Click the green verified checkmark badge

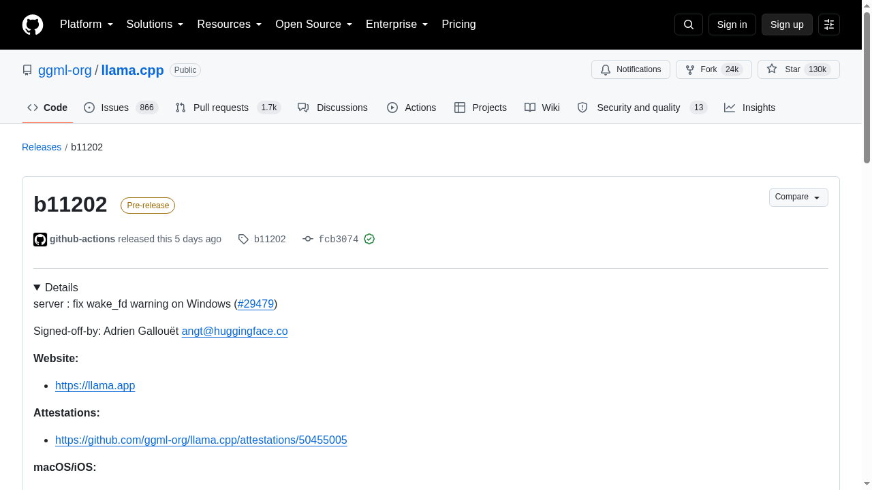pos(369,239)
